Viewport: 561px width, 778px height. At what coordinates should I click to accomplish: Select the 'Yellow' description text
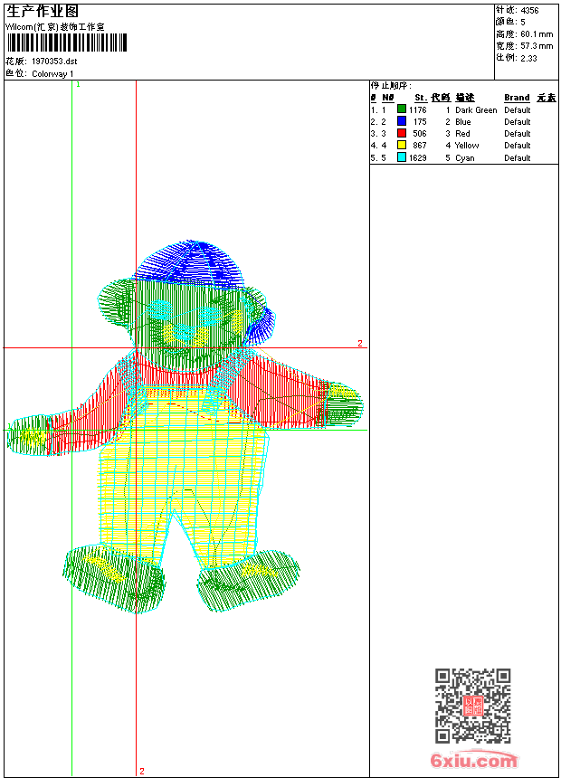[x=467, y=146]
